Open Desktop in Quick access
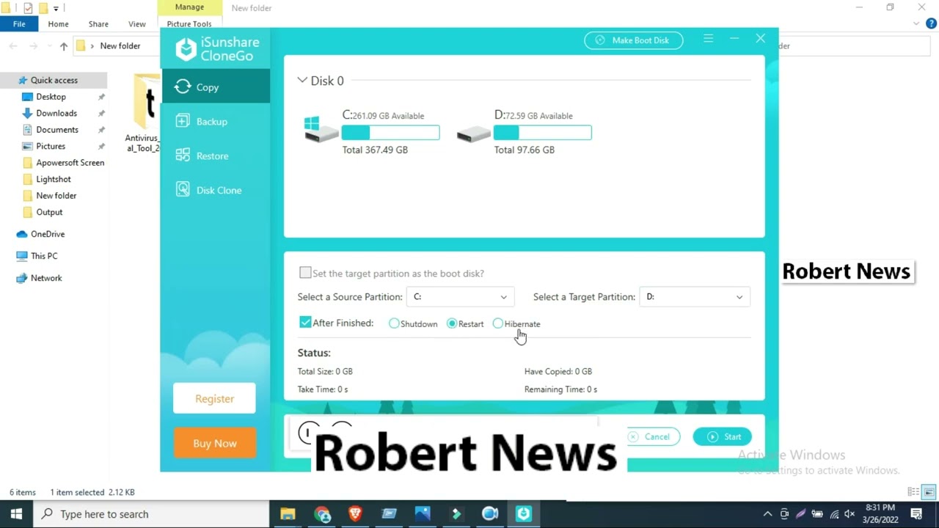Viewport: 939px width, 528px height. [x=51, y=97]
